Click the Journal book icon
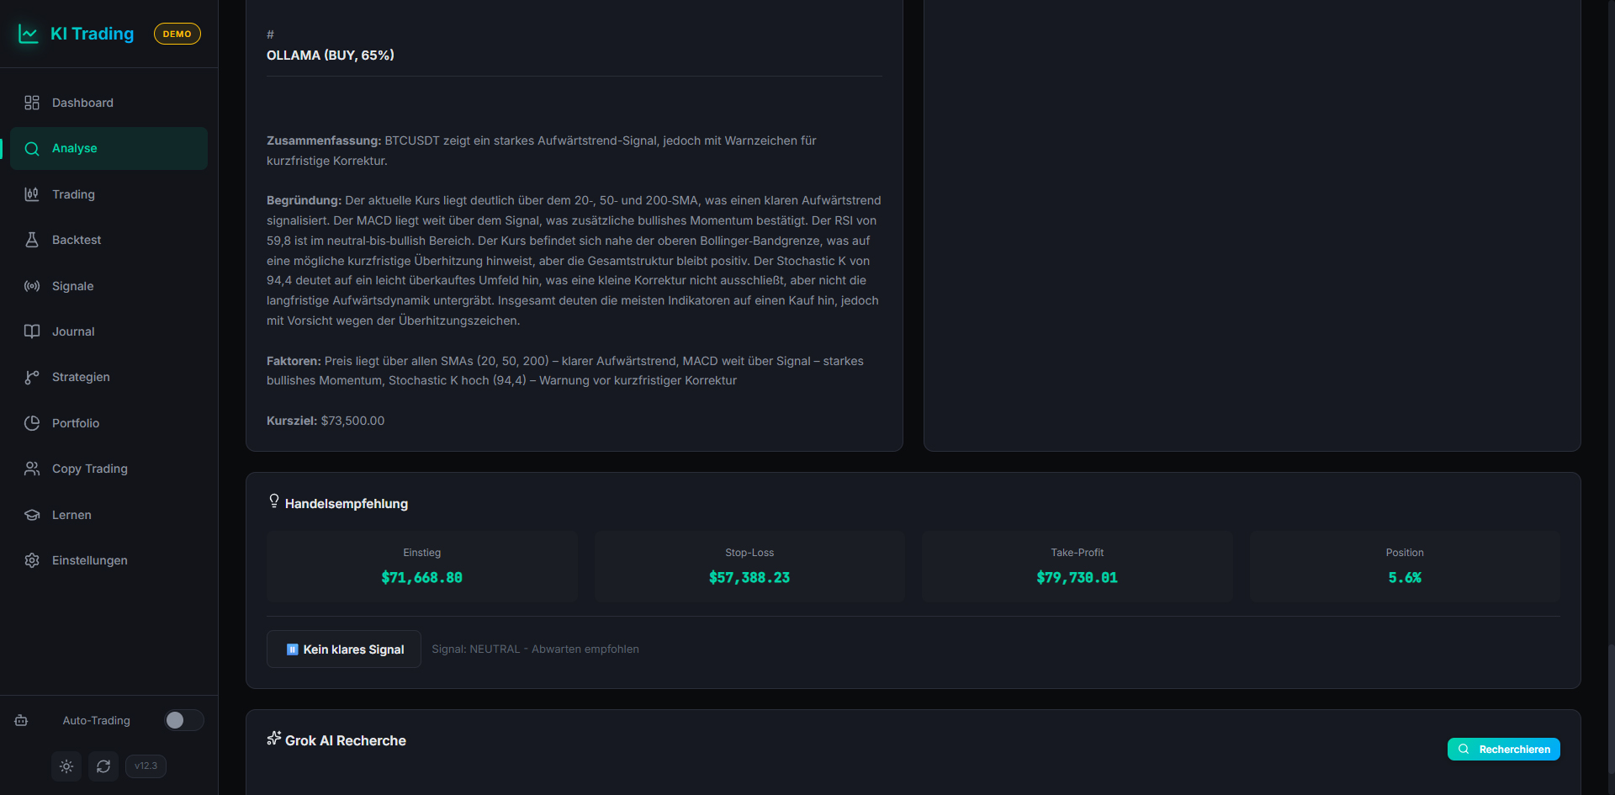 [32, 331]
